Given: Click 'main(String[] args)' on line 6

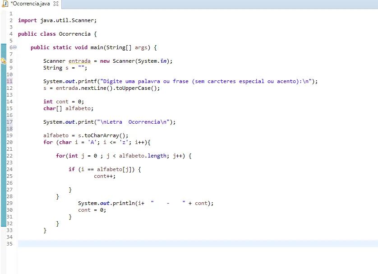Looking at the screenshot, I should pos(120,47).
